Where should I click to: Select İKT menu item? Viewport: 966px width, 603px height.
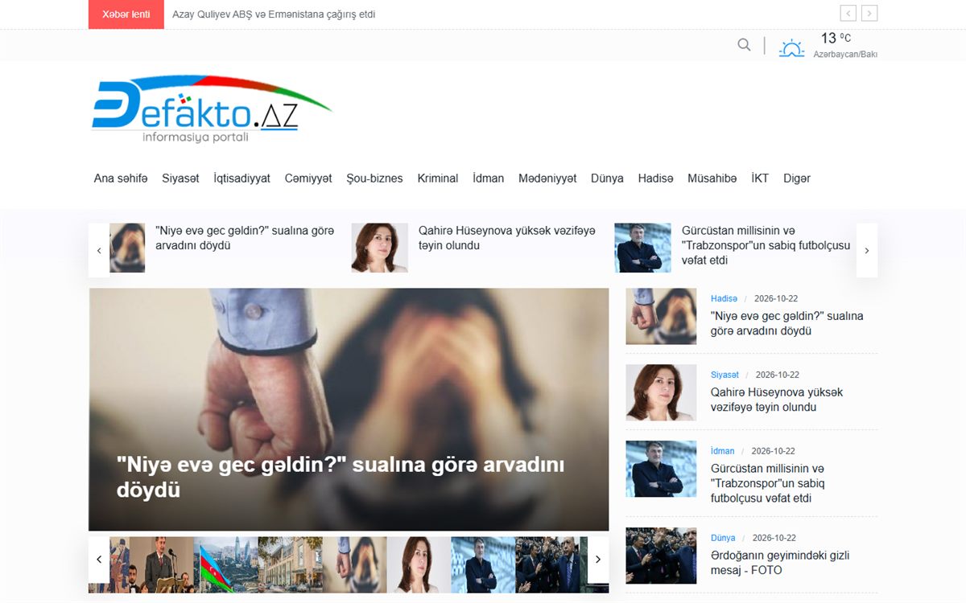pos(760,178)
